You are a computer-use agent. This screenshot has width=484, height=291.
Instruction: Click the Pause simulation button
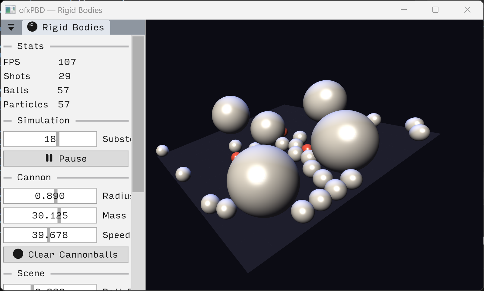coord(66,158)
